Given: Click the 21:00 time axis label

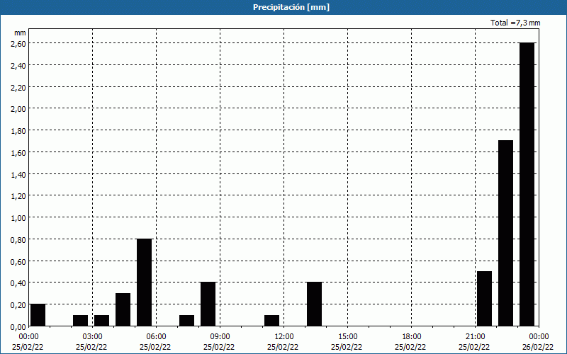Looking at the screenshot, I should [x=476, y=337].
